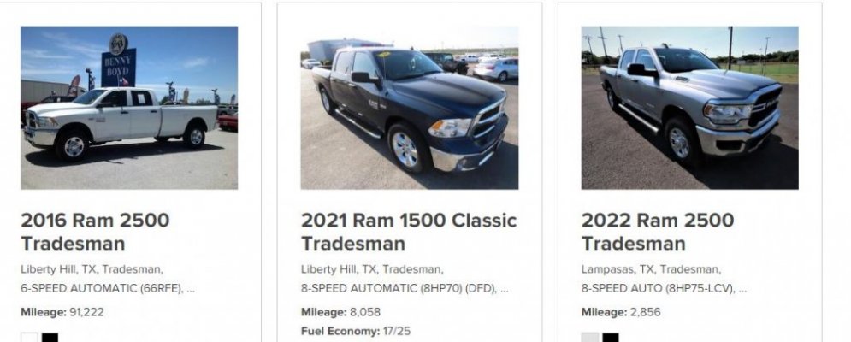This screenshot has width=851, height=342.
Task: Click the Mileage: 8,058 line
Action: (341, 312)
